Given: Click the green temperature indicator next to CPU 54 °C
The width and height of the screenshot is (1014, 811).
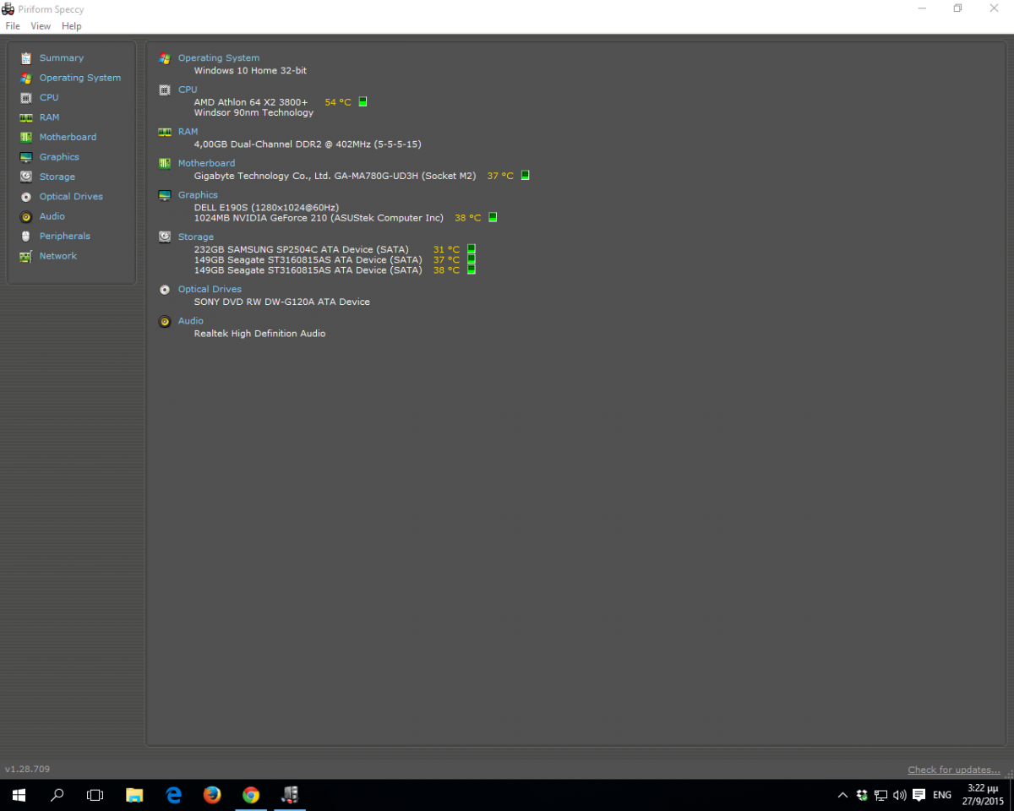Looking at the screenshot, I should [363, 101].
